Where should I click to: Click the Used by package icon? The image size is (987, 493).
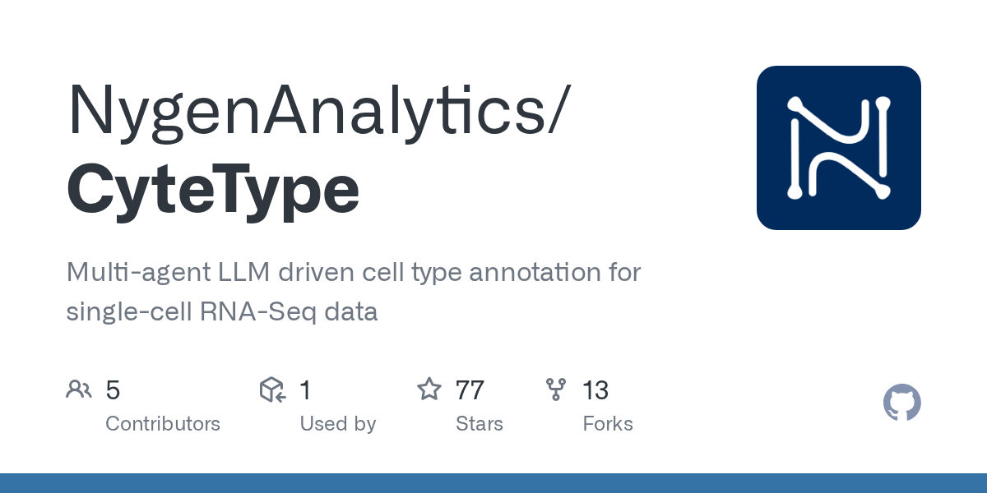tap(272, 389)
